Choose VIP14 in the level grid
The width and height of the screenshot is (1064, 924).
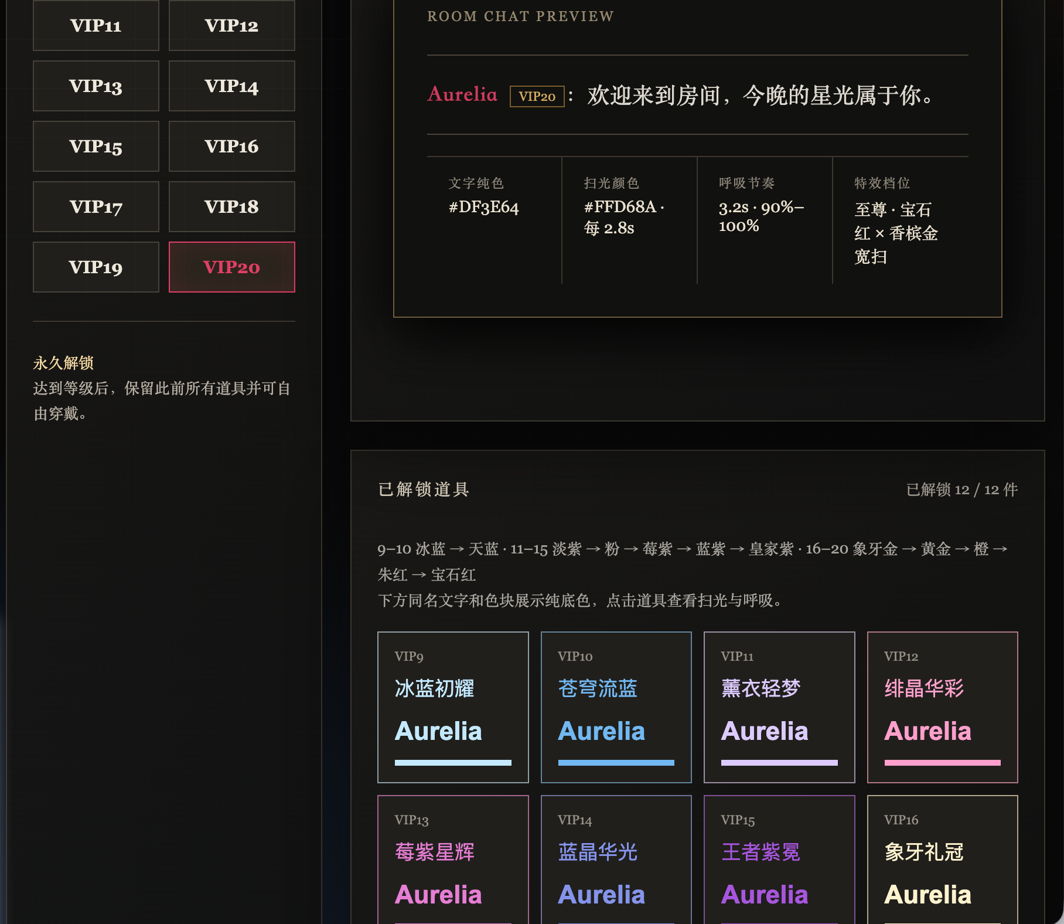point(232,86)
